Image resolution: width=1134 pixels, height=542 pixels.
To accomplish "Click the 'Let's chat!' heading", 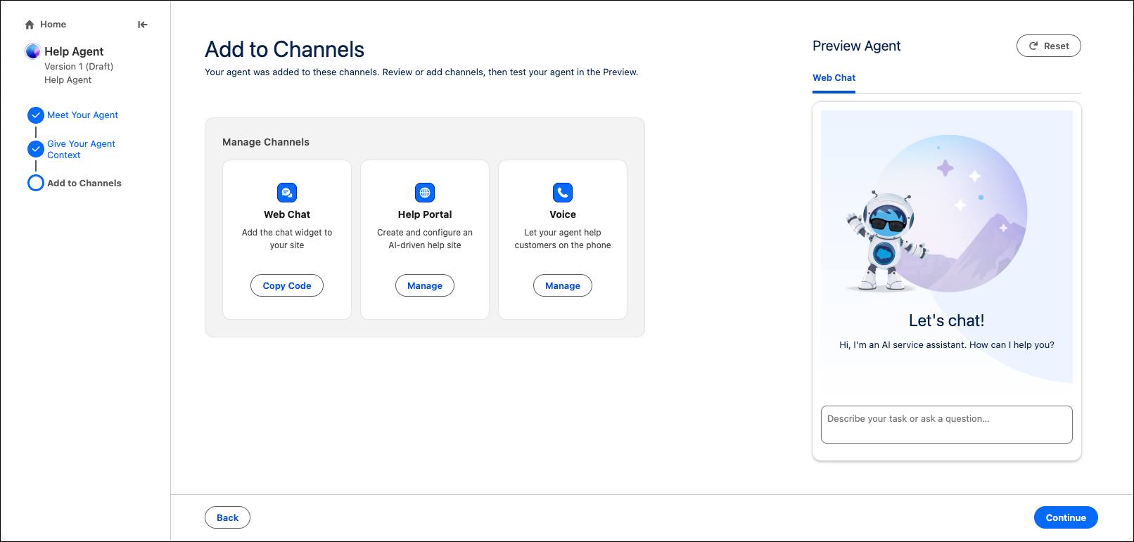I will [x=947, y=321].
